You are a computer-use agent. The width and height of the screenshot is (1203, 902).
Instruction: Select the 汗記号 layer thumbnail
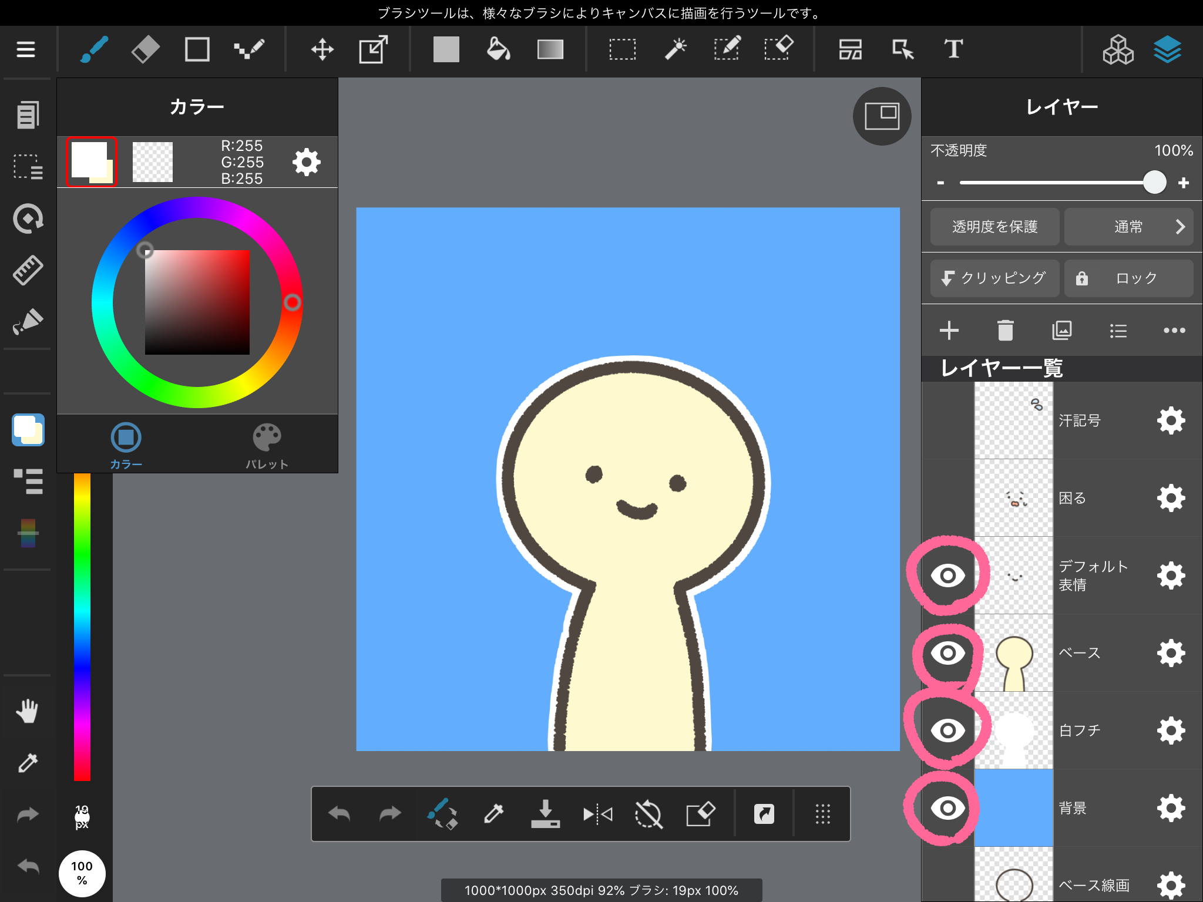1013,420
